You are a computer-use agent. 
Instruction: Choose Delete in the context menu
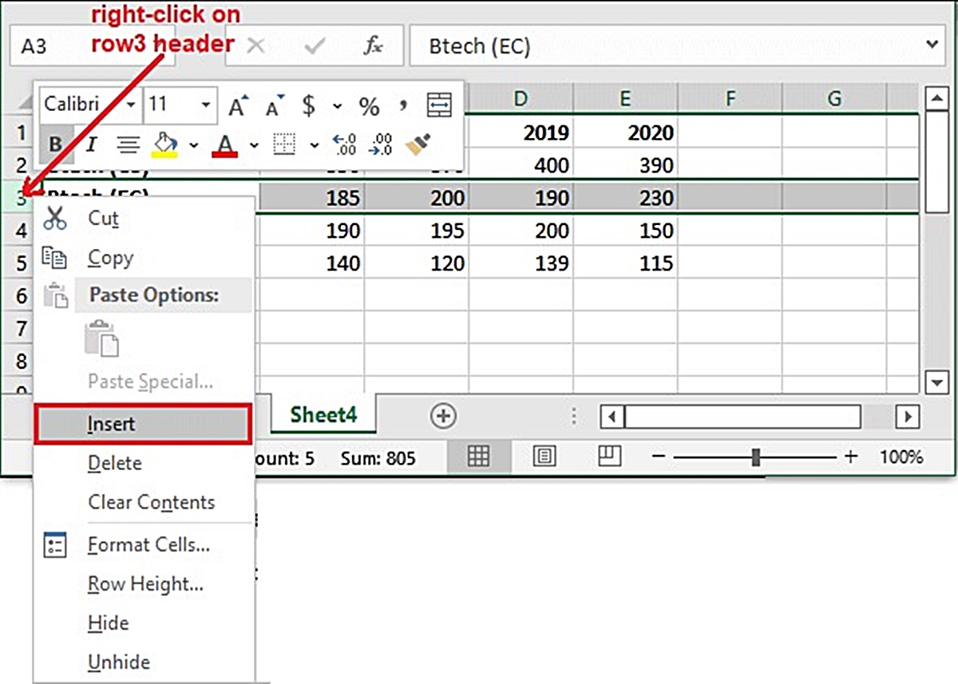pyautogui.click(x=115, y=463)
